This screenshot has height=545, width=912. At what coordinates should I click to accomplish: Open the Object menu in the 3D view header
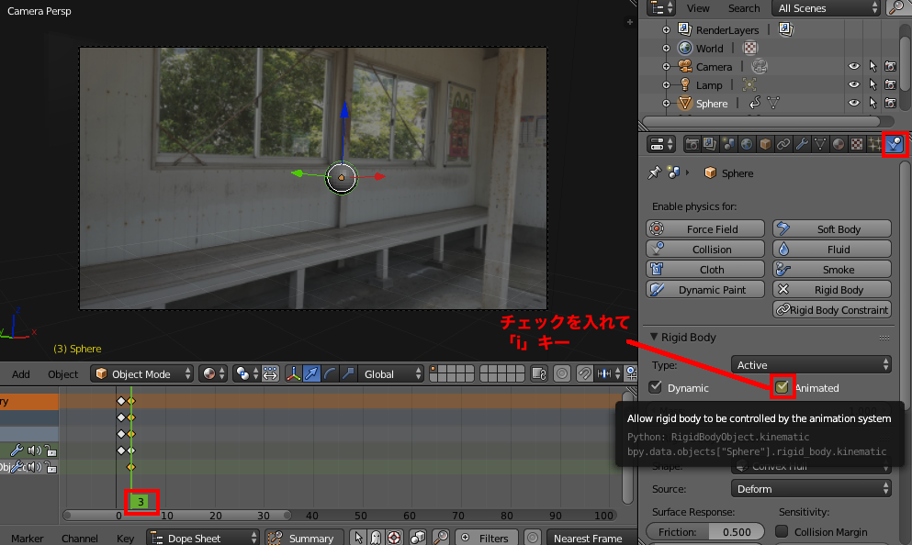click(x=62, y=374)
